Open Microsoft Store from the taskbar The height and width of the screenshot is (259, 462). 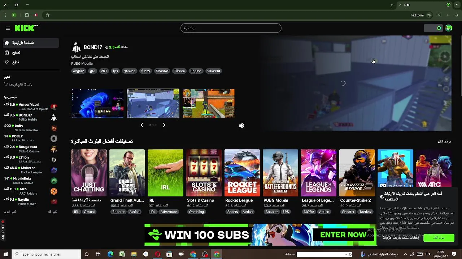(x=169, y=254)
